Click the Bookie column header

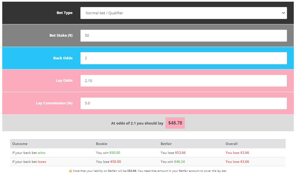pos(102,144)
